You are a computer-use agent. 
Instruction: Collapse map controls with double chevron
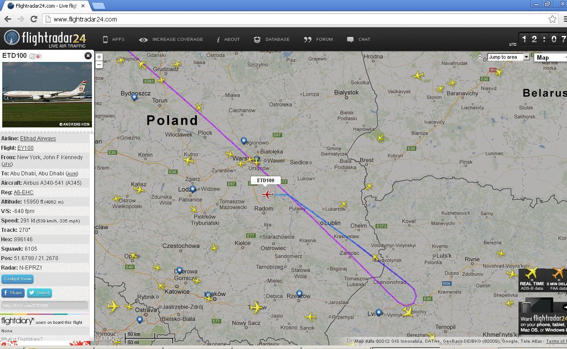[480, 57]
